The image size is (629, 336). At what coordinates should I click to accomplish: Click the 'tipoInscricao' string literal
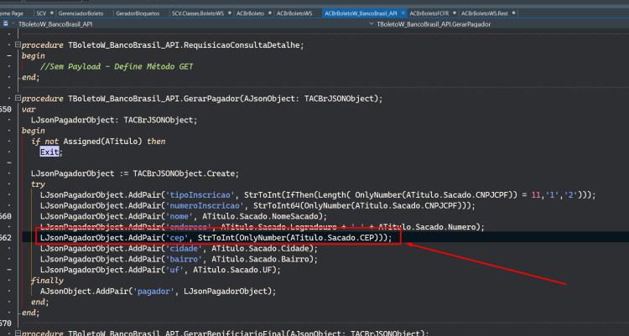point(200,195)
